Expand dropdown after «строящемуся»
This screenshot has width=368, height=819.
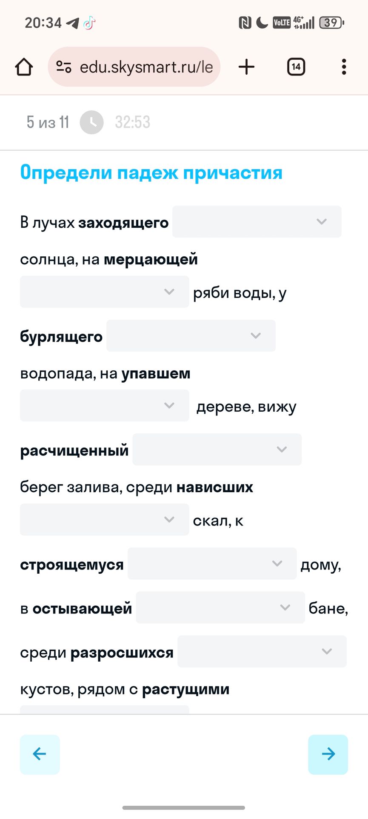pyautogui.click(x=212, y=563)
